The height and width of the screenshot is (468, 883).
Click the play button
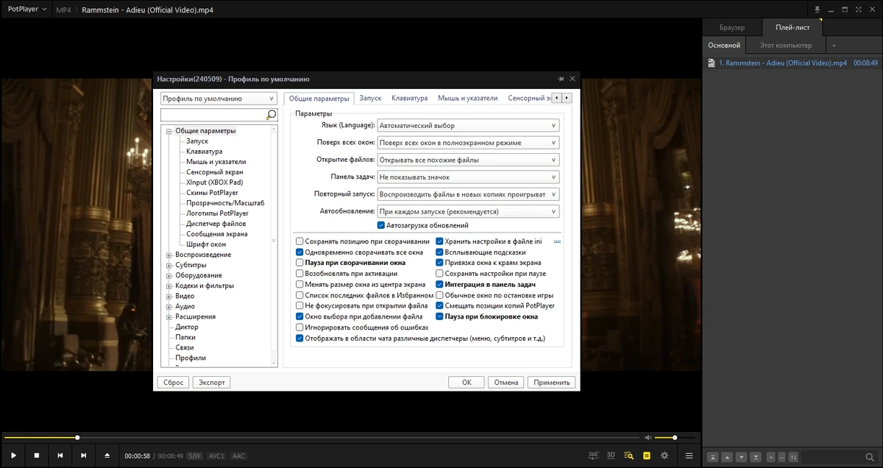(13, 455)
